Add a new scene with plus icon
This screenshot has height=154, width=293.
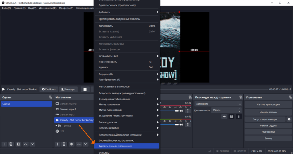tap(4, 144)
